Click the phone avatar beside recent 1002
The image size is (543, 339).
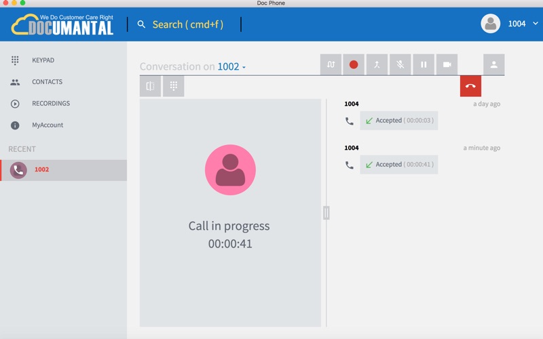coord(18,170)
